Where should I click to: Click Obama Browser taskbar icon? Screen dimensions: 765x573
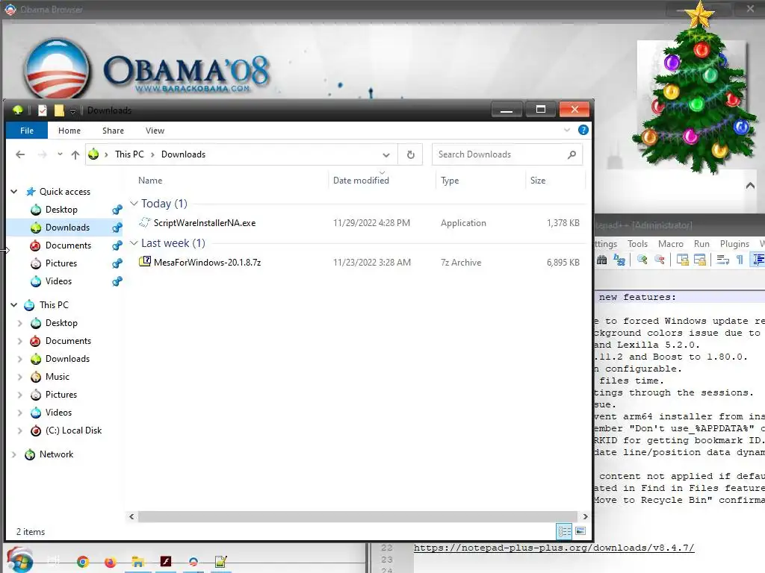point(193,563)
